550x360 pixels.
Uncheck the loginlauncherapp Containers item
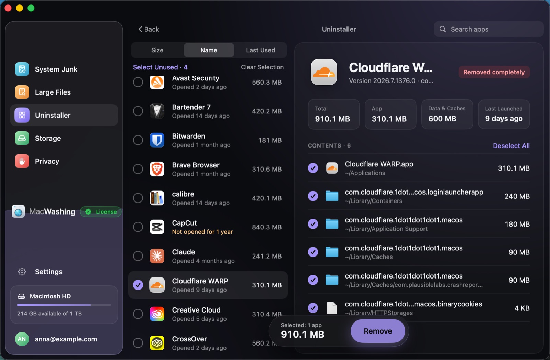click(x=313, y=196)
